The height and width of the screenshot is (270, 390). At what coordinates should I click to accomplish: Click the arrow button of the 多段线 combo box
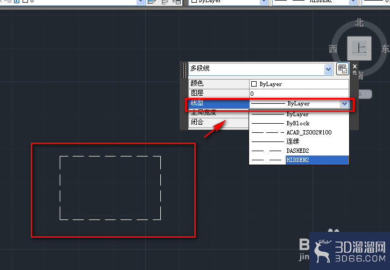(328, 69)
